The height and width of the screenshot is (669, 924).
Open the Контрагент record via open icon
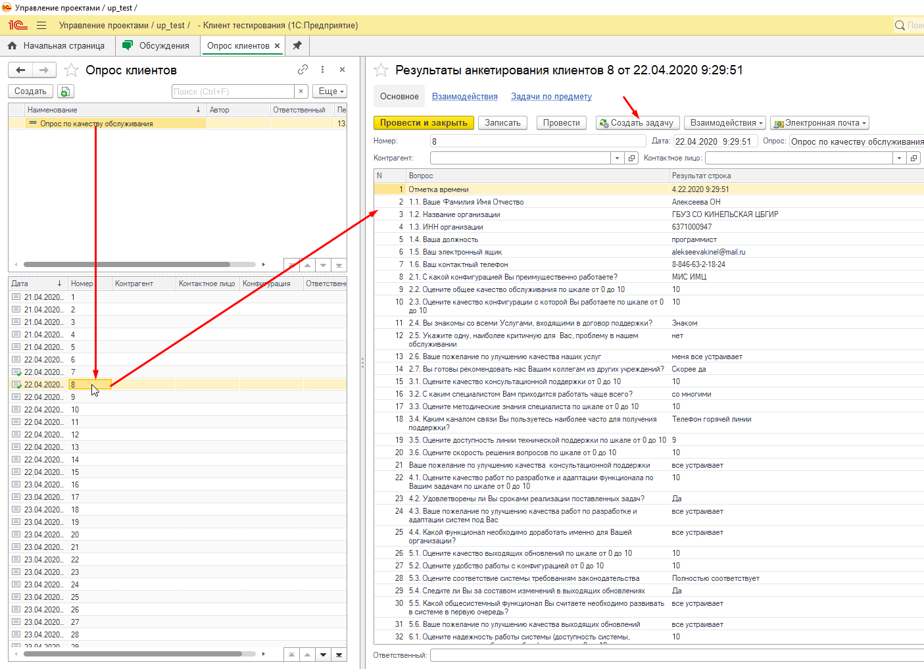(632, 159)
